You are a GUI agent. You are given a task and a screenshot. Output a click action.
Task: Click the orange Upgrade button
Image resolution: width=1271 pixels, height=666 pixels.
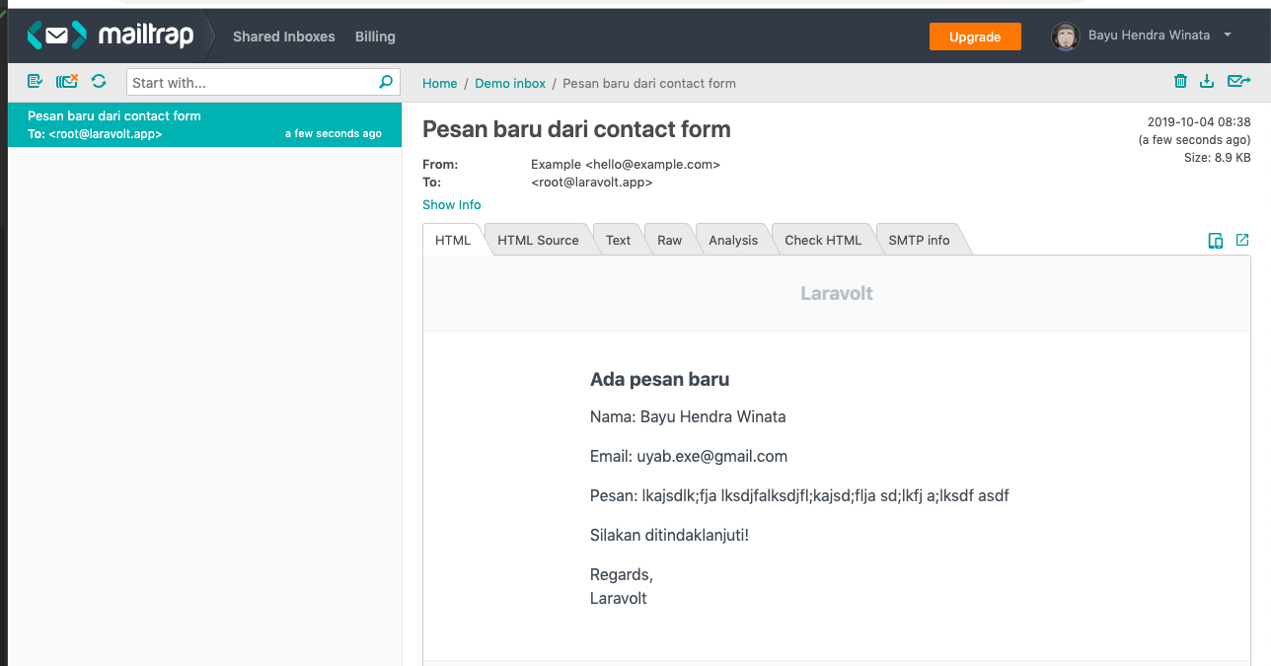click(975, 37)
